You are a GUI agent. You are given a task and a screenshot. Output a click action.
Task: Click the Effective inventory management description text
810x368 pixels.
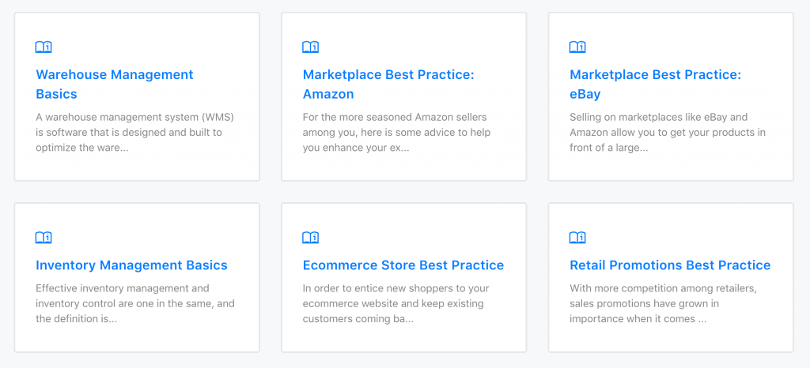click(x=134, y=304)
